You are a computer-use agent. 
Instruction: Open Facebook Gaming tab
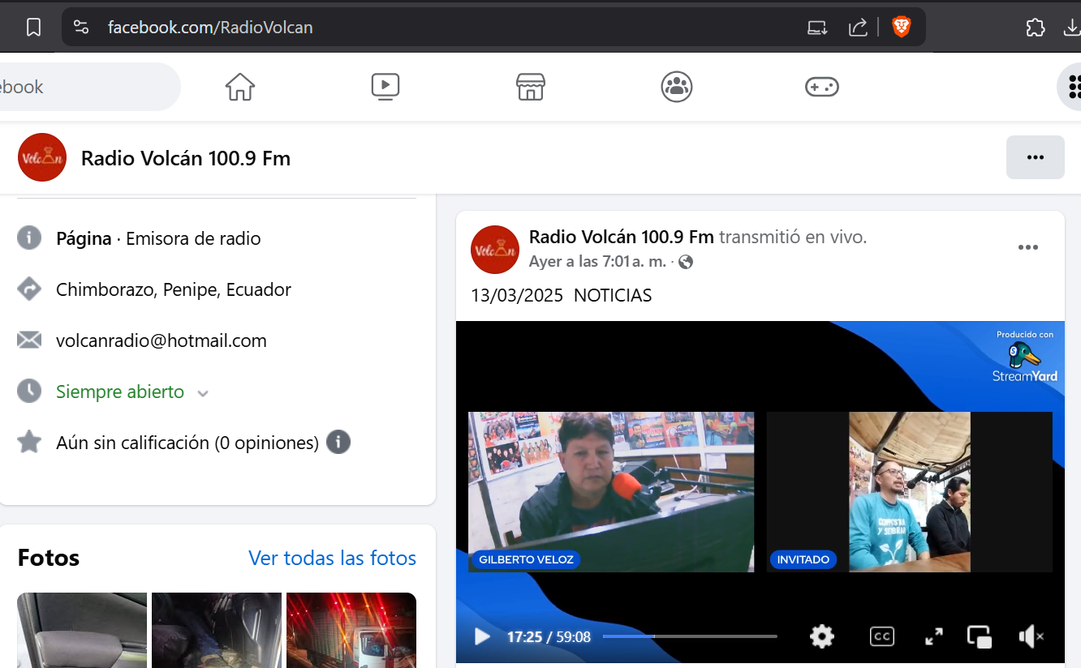click(x=821, y=87)
